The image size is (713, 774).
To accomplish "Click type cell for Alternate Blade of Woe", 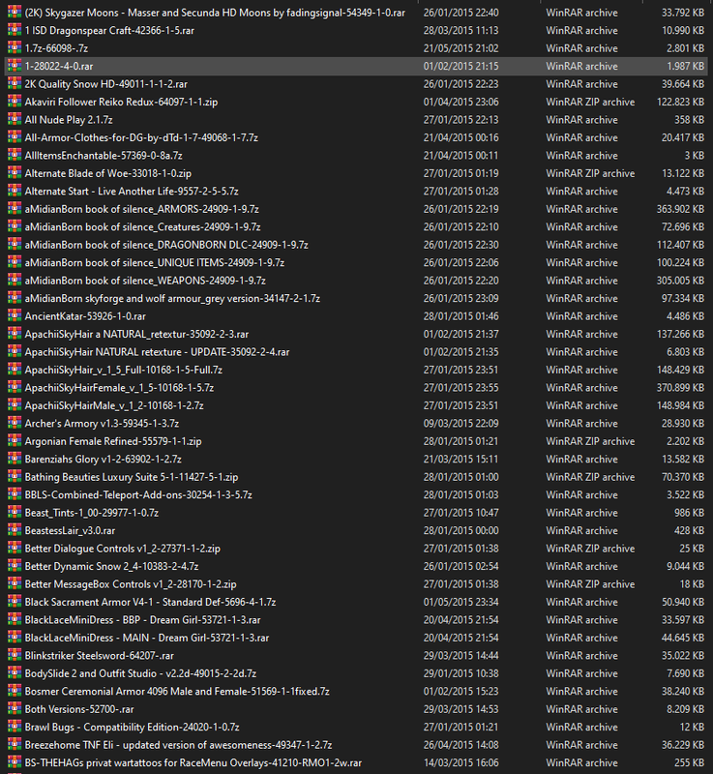I will point(590,173).
